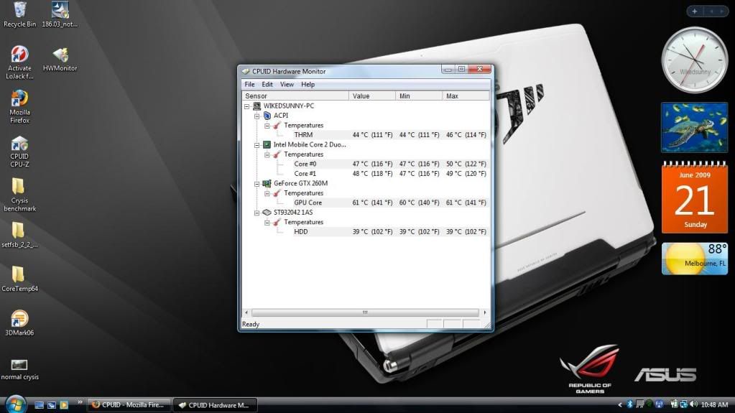Click the Max column header

point(466,96)
